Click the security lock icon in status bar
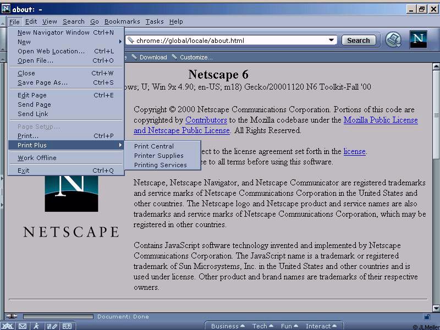This screenshot has height=330, width=440. (427, 317)
